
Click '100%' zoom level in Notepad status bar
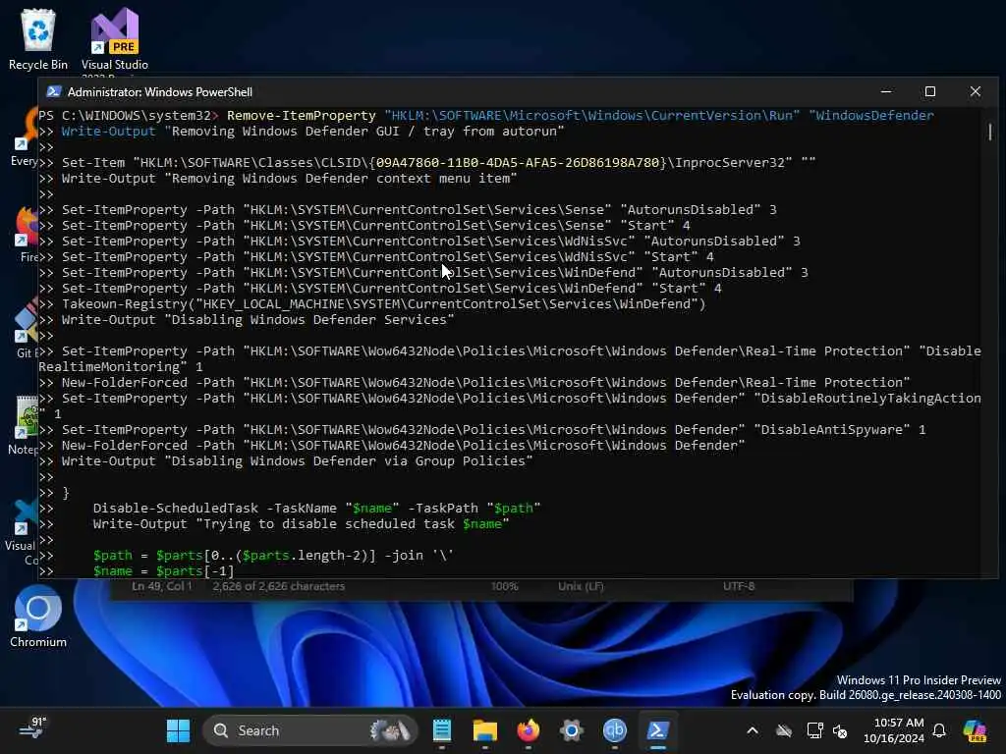tap(504, 586)
